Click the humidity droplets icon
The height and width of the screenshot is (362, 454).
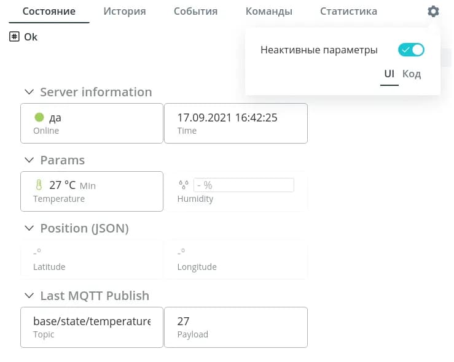click(x=183, y=185)
